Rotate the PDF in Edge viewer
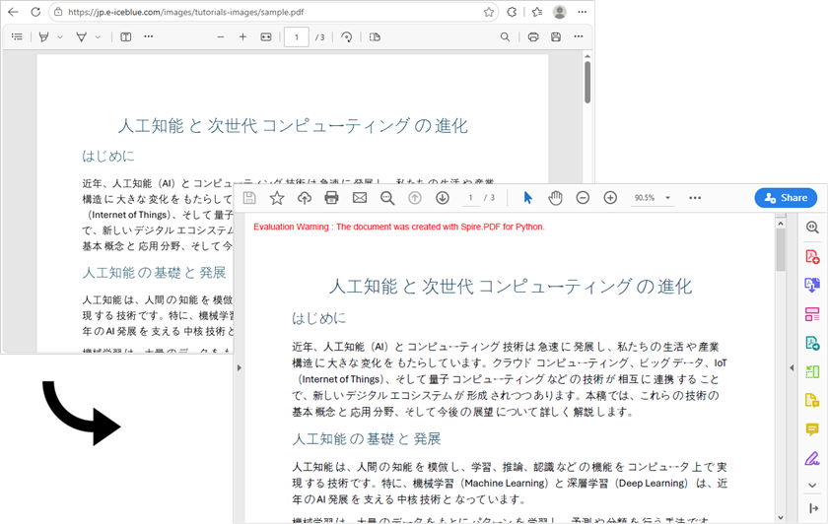The height and width of the screenshot is (524, 828). tap(346, 37)
